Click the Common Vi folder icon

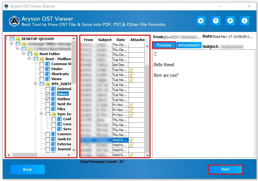click(x=48, y=64)
